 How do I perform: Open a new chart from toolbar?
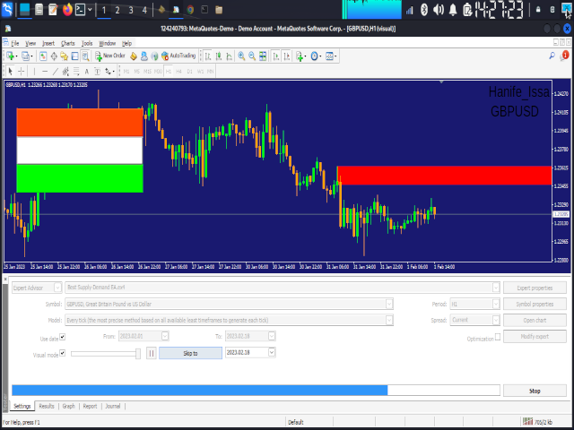coord(10,56)
